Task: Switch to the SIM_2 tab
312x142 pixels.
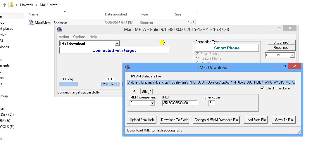Action: coord(147,92)
